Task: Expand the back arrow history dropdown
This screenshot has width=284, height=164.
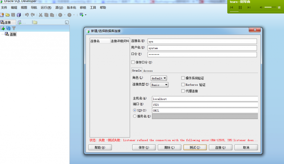Action: point(65,15)
